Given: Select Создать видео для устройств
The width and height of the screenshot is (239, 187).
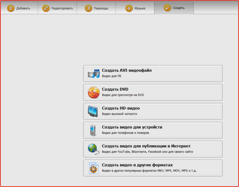Looking at the screenshot, I should coord(153,130).
